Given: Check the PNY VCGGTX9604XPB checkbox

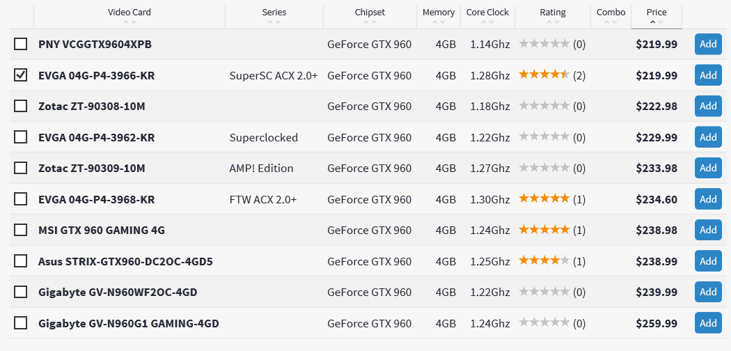Looking at the screenshot, I should [20, 45].
